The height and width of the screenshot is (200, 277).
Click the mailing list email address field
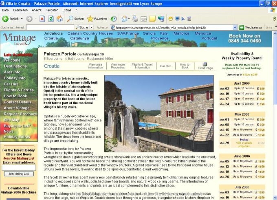[19, 167]
